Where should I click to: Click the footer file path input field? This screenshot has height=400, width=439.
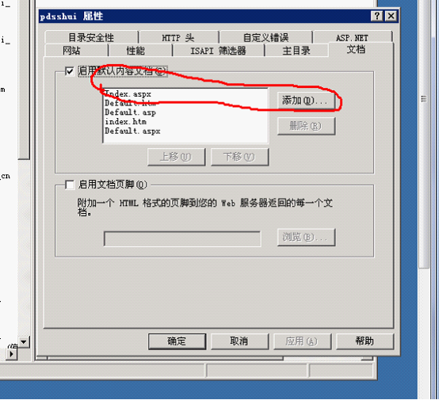click(x=182, y=238)
